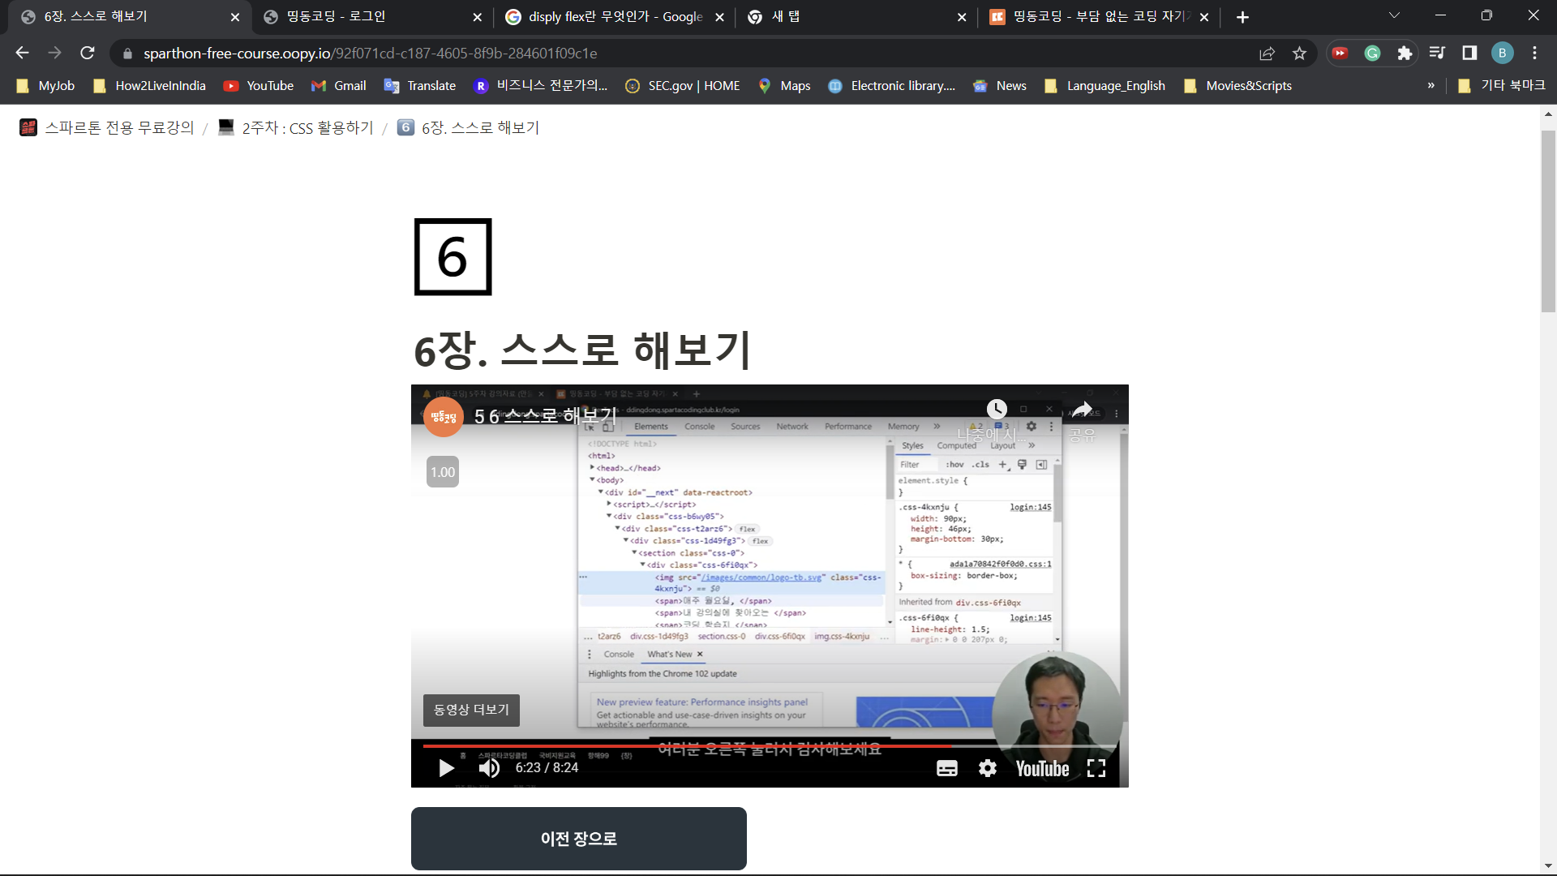
Task: Close the disply flex란 Google tab
Action: (719, 17)
